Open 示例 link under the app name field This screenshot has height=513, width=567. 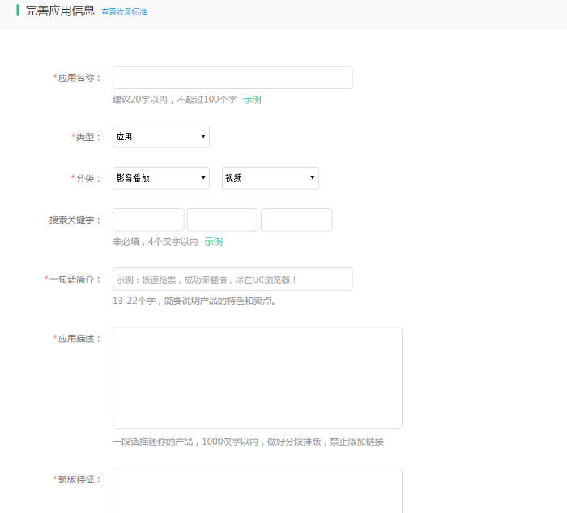coord(252,100)
